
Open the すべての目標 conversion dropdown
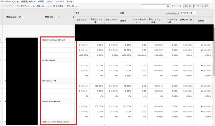pyautogui.click(x=188, y=13)
